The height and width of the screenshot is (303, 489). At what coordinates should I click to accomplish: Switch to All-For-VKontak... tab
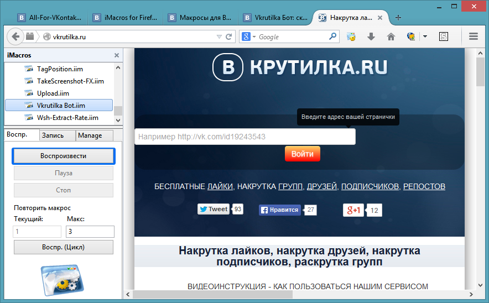(50, 18)
